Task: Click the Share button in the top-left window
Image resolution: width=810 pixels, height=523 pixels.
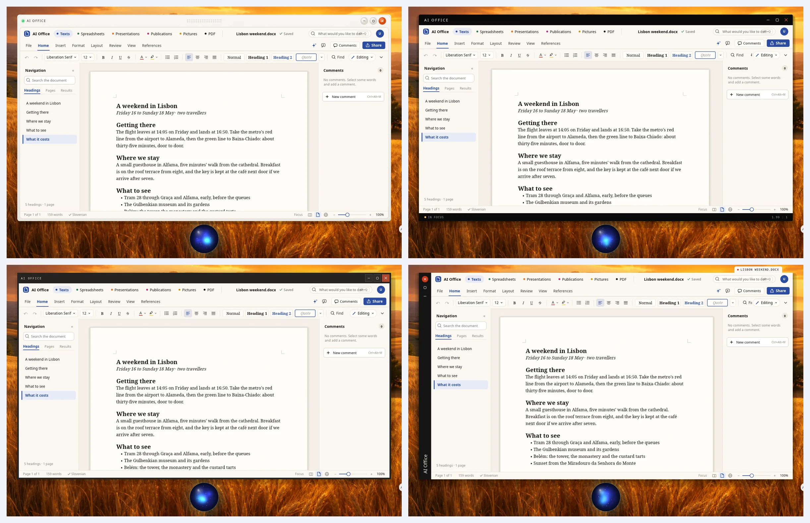Action: (374, 45)
